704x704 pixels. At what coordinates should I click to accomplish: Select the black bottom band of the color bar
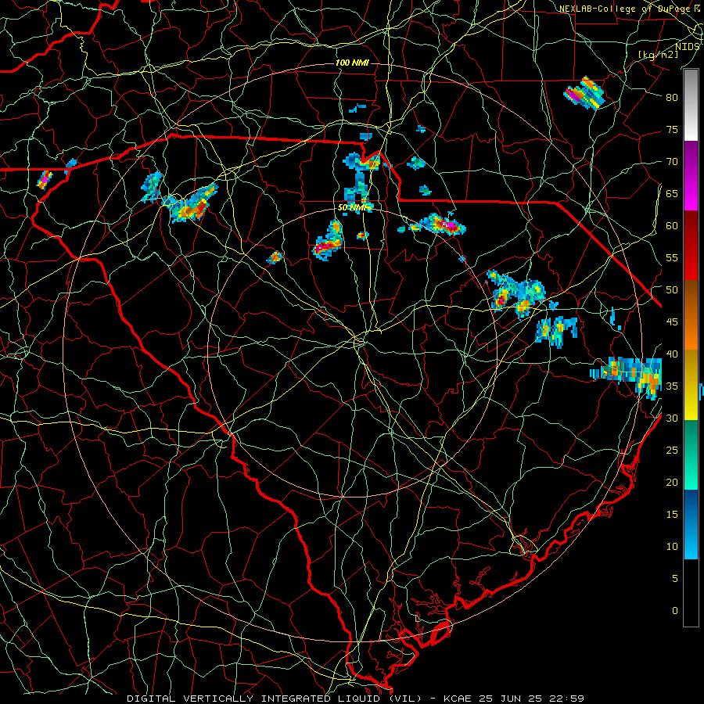pyautogui.click(x=691, y=593)
